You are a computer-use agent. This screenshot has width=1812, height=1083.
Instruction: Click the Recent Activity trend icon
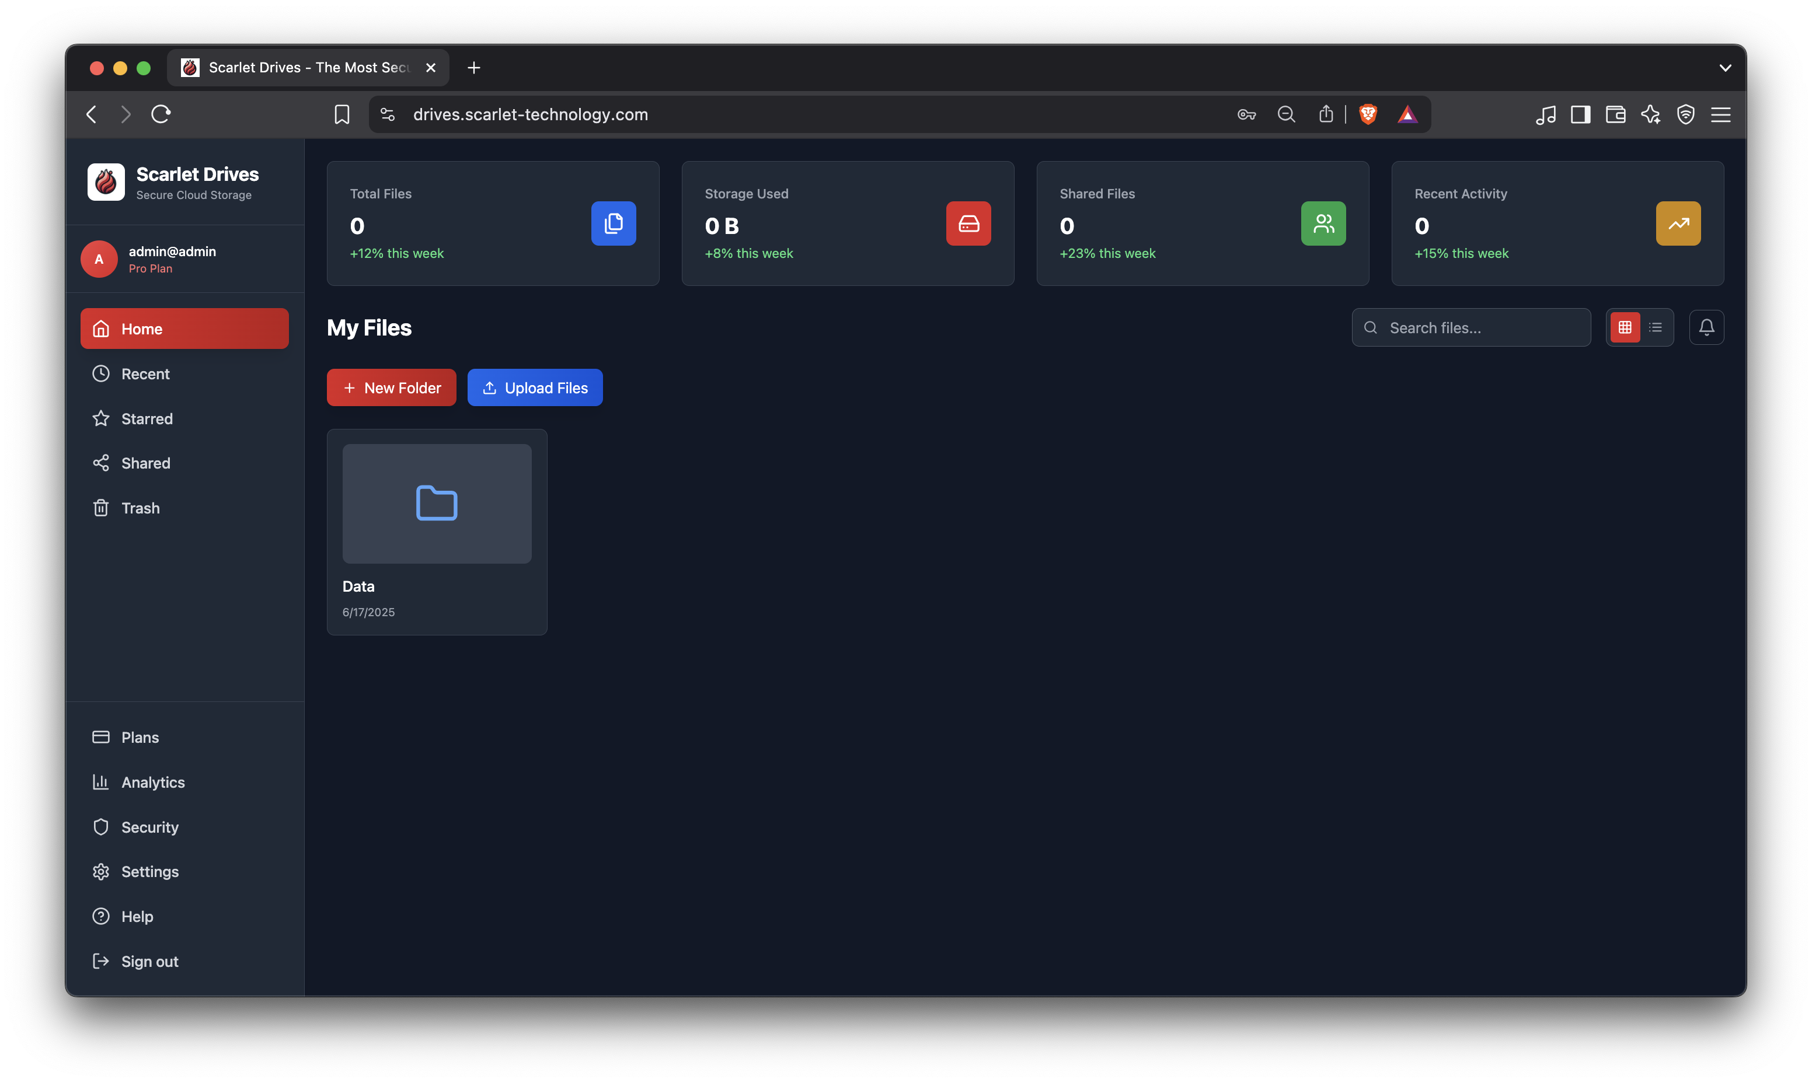coord(1678,223)
